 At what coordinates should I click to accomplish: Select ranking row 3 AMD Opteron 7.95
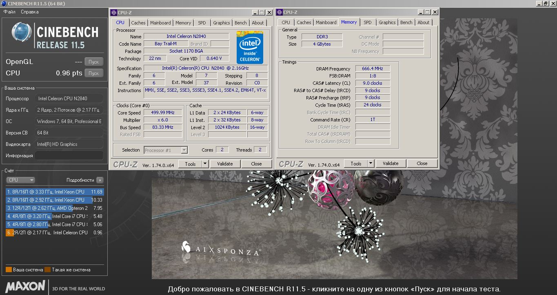tap(55, 208)
